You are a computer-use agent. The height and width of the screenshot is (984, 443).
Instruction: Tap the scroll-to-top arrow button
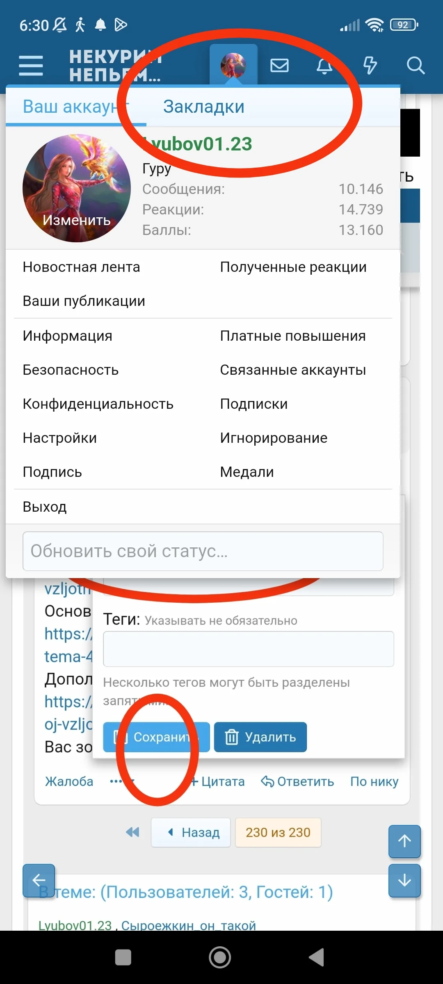(x=404, y=841)
